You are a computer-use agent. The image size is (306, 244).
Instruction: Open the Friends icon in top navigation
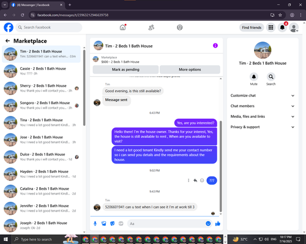pyautogui.click(x=151, y=27)
